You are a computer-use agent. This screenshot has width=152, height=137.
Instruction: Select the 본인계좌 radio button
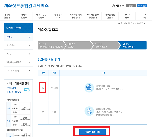(43, 88)
